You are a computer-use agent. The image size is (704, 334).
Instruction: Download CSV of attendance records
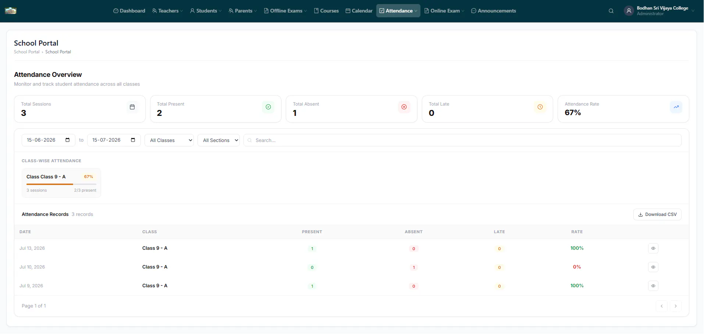657,214
